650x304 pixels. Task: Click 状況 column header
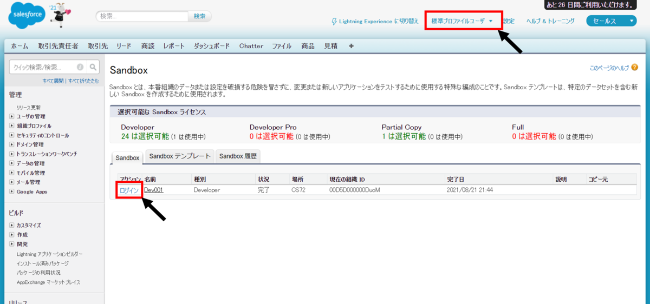pyautogui.click(x=264, y=179)
